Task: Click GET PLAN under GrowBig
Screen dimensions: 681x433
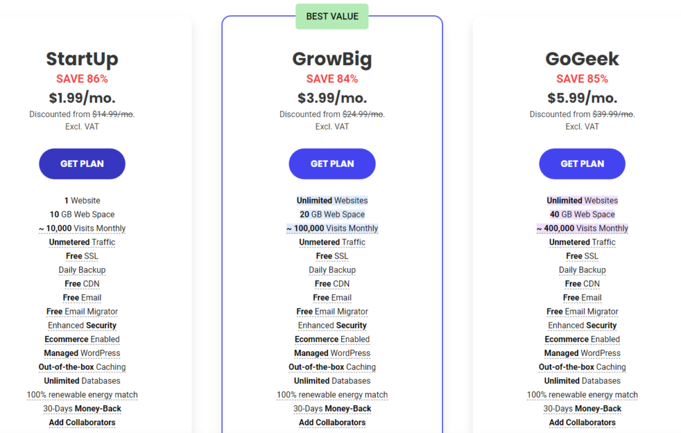Action: click(x=333, y=164)
